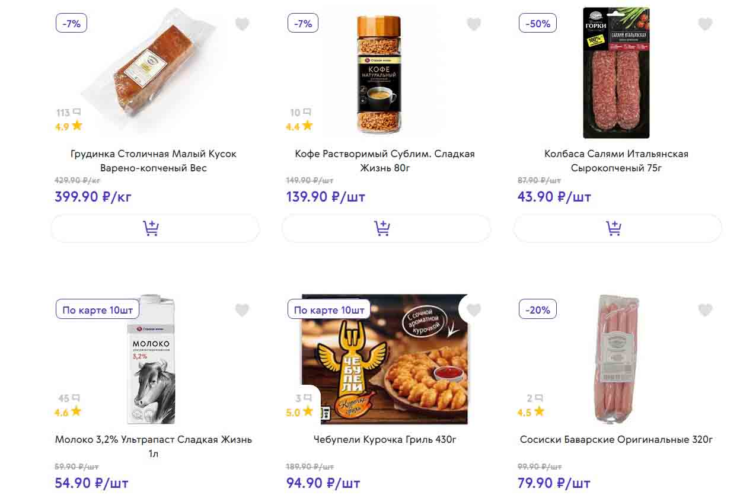
Task: Favorite the Сосиски Баварские heart
Action: point(704,310)
